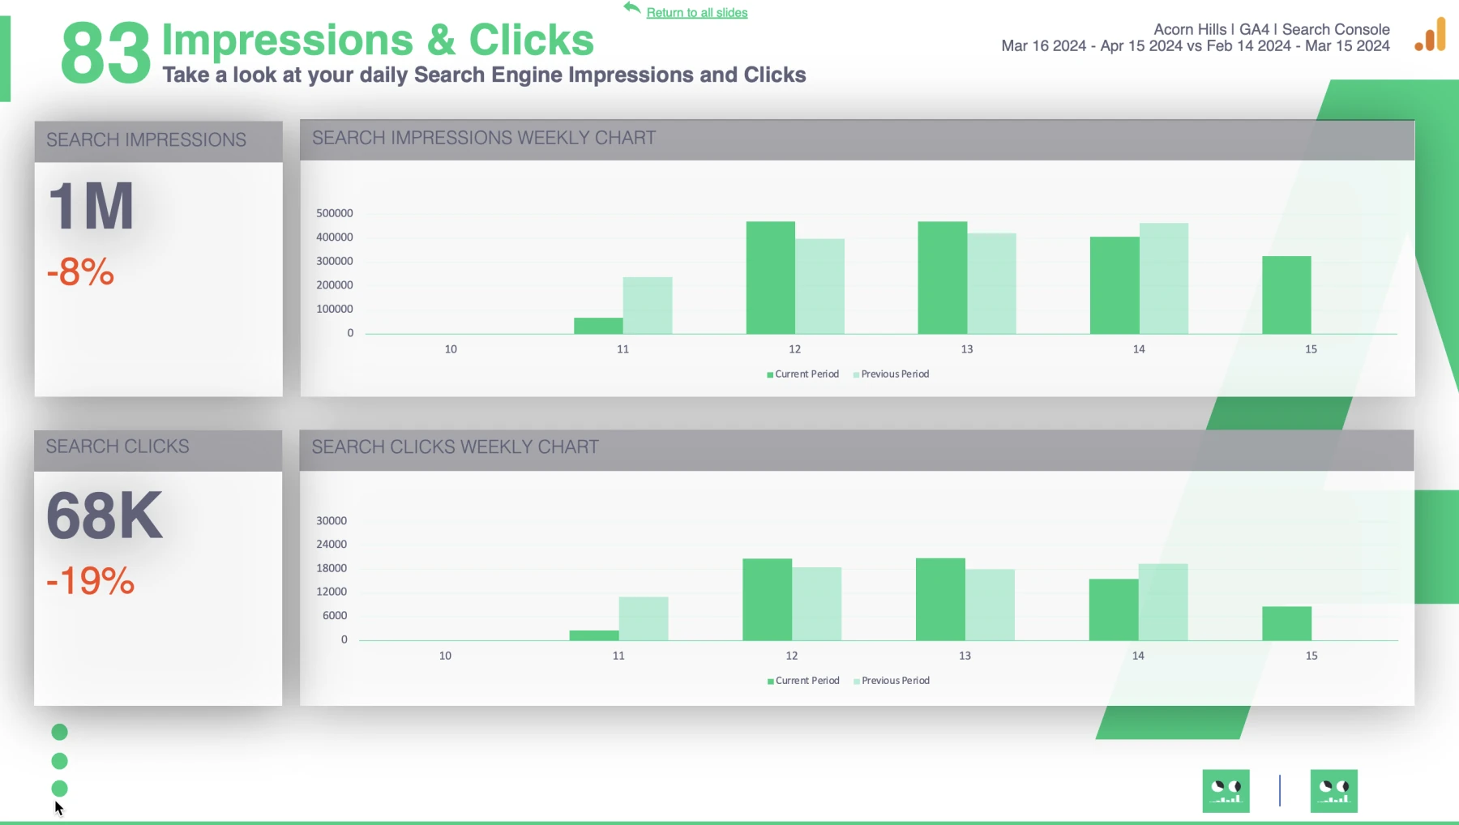This screenshot has height=825, width=1459.
Task: Click Current Period legend swatch in clicks chart
Action: point(771,682)
